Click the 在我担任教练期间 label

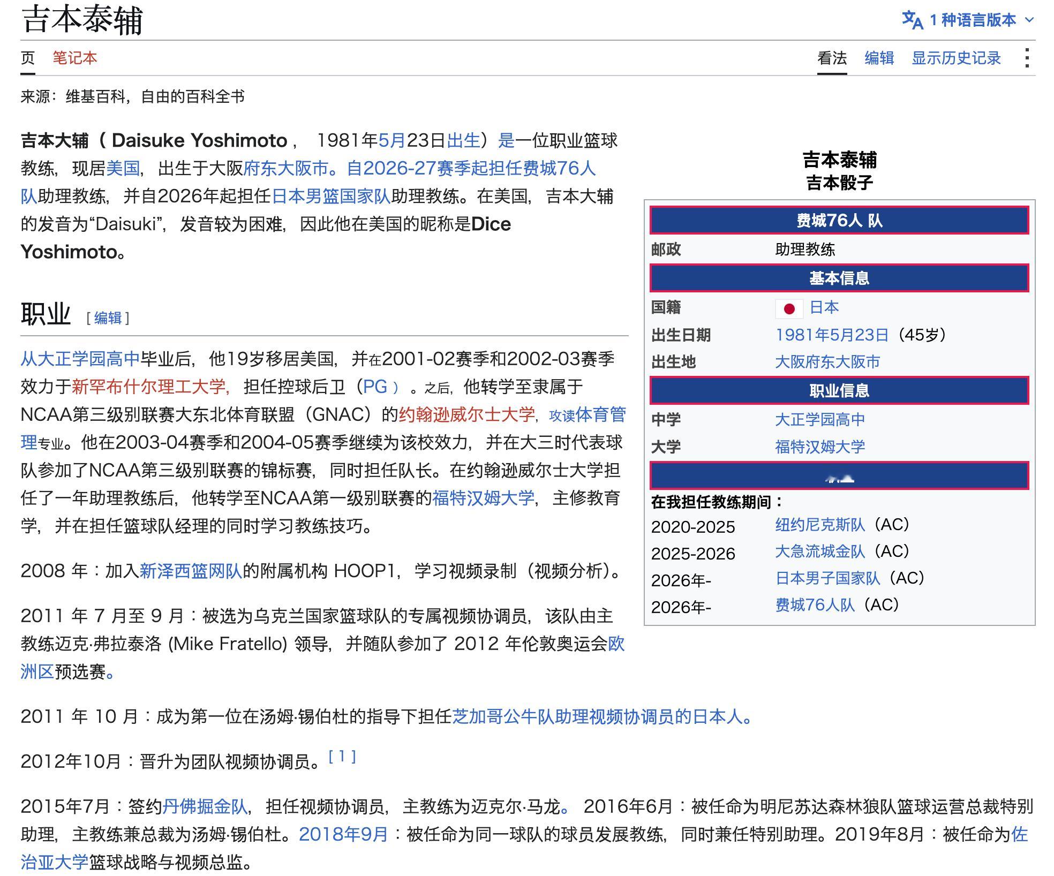pyautogui.click(x=717, y=502)
